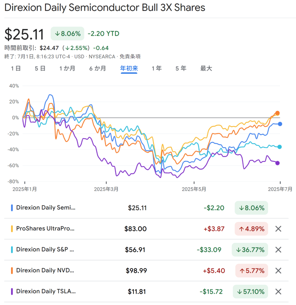Click the $83.00 price value
This screenshot has height=305, width=296.
[x=135, y=229]
